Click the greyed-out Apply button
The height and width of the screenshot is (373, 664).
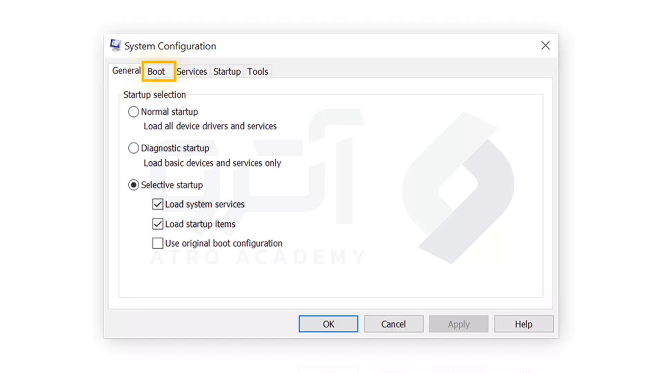point(459,324)
